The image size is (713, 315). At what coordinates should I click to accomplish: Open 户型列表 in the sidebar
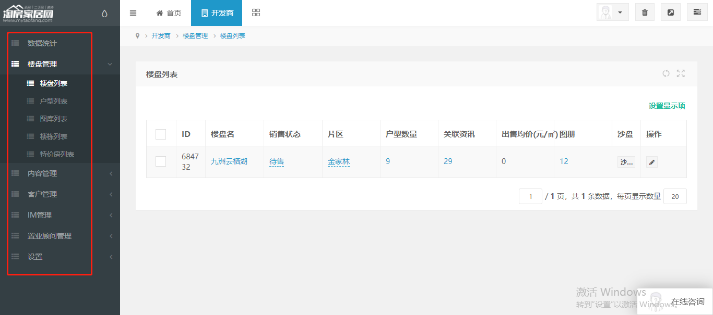(54, 101)
